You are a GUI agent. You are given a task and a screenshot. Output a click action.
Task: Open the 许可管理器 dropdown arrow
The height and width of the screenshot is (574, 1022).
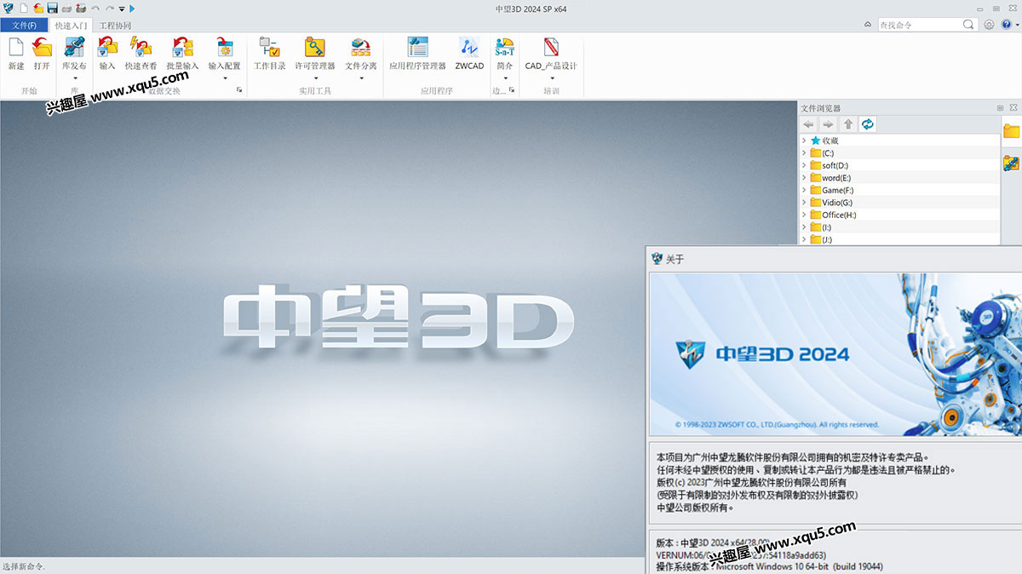pyautogui.click(x=315, y=78)
